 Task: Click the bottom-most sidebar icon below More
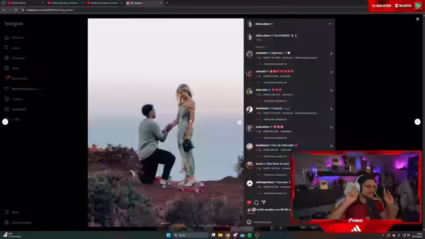coord(7,222)
